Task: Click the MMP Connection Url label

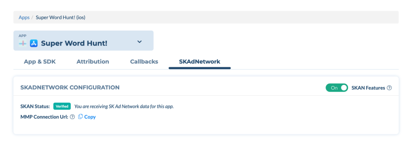Action: point(44,117)
